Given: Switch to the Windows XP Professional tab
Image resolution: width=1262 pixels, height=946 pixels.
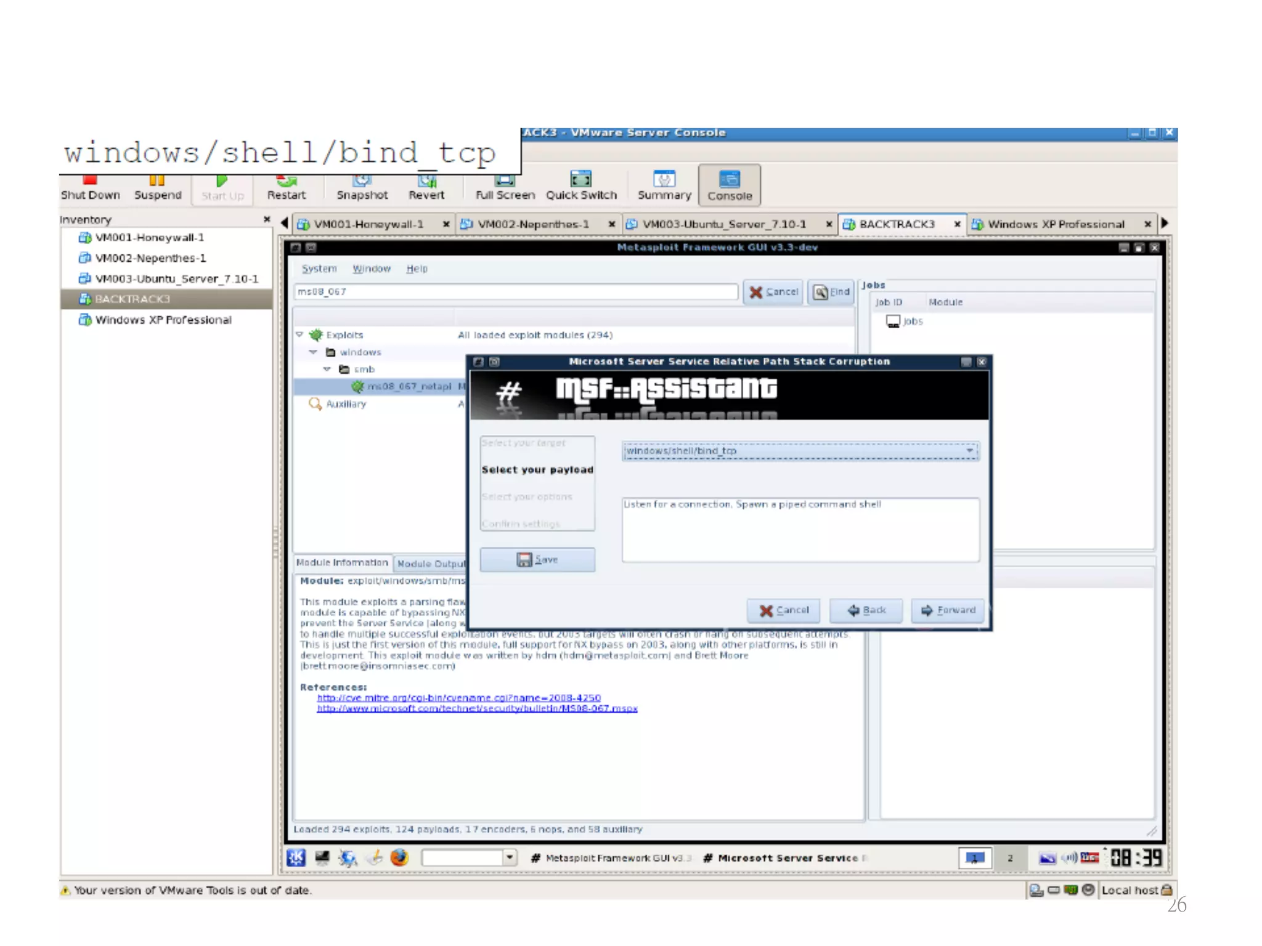Looking at the screenshot, I should click(1056, 224).
